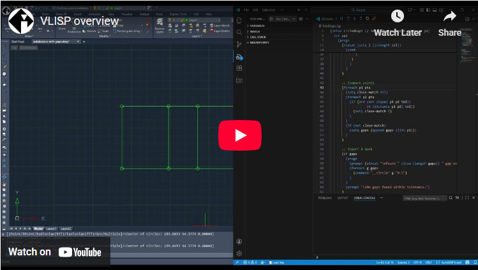Click Watch on YouTube button

[x=55, y=251]
